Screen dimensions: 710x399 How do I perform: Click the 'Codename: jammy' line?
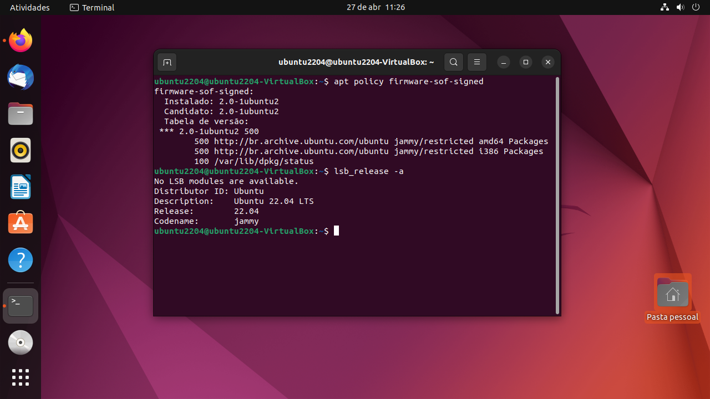click(x=206, y=221)
